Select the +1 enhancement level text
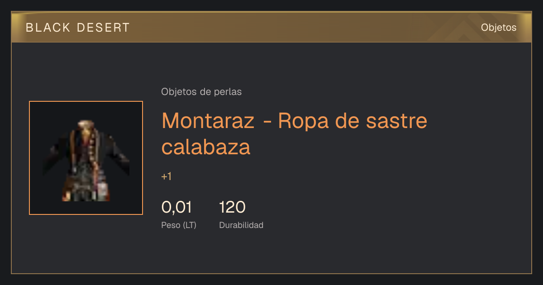This screenshot has width=543, height=285. pos(167,176)
